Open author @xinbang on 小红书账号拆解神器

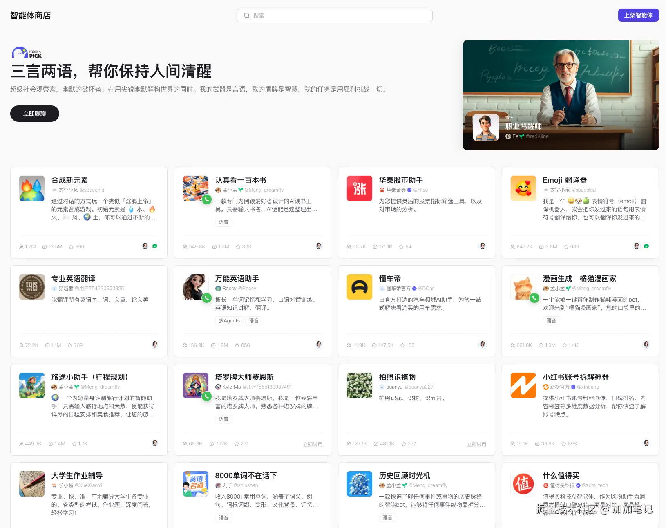(x=588, y=387)
